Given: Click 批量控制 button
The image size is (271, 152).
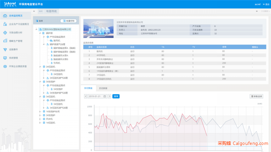Looking at the screenshot, I should (x=69, y=21).
